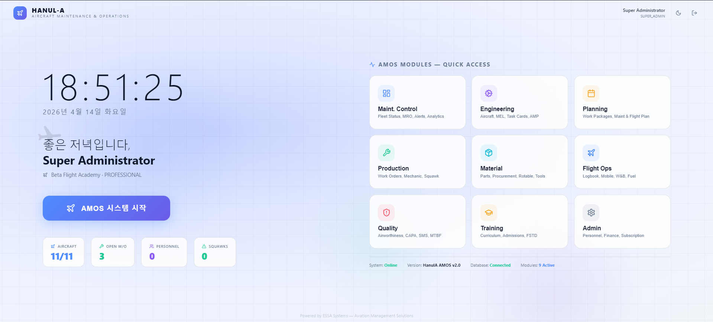Toggle dark mode with moon icon
Viewport: 713px width, 322px height.
coord(678,13)
